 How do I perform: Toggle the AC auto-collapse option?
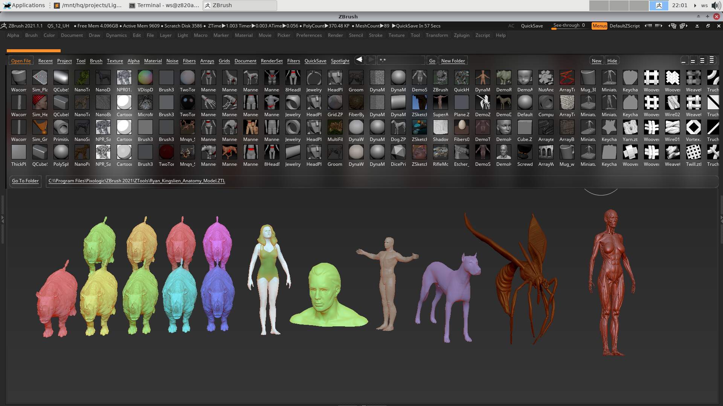(x=511, y=26)
